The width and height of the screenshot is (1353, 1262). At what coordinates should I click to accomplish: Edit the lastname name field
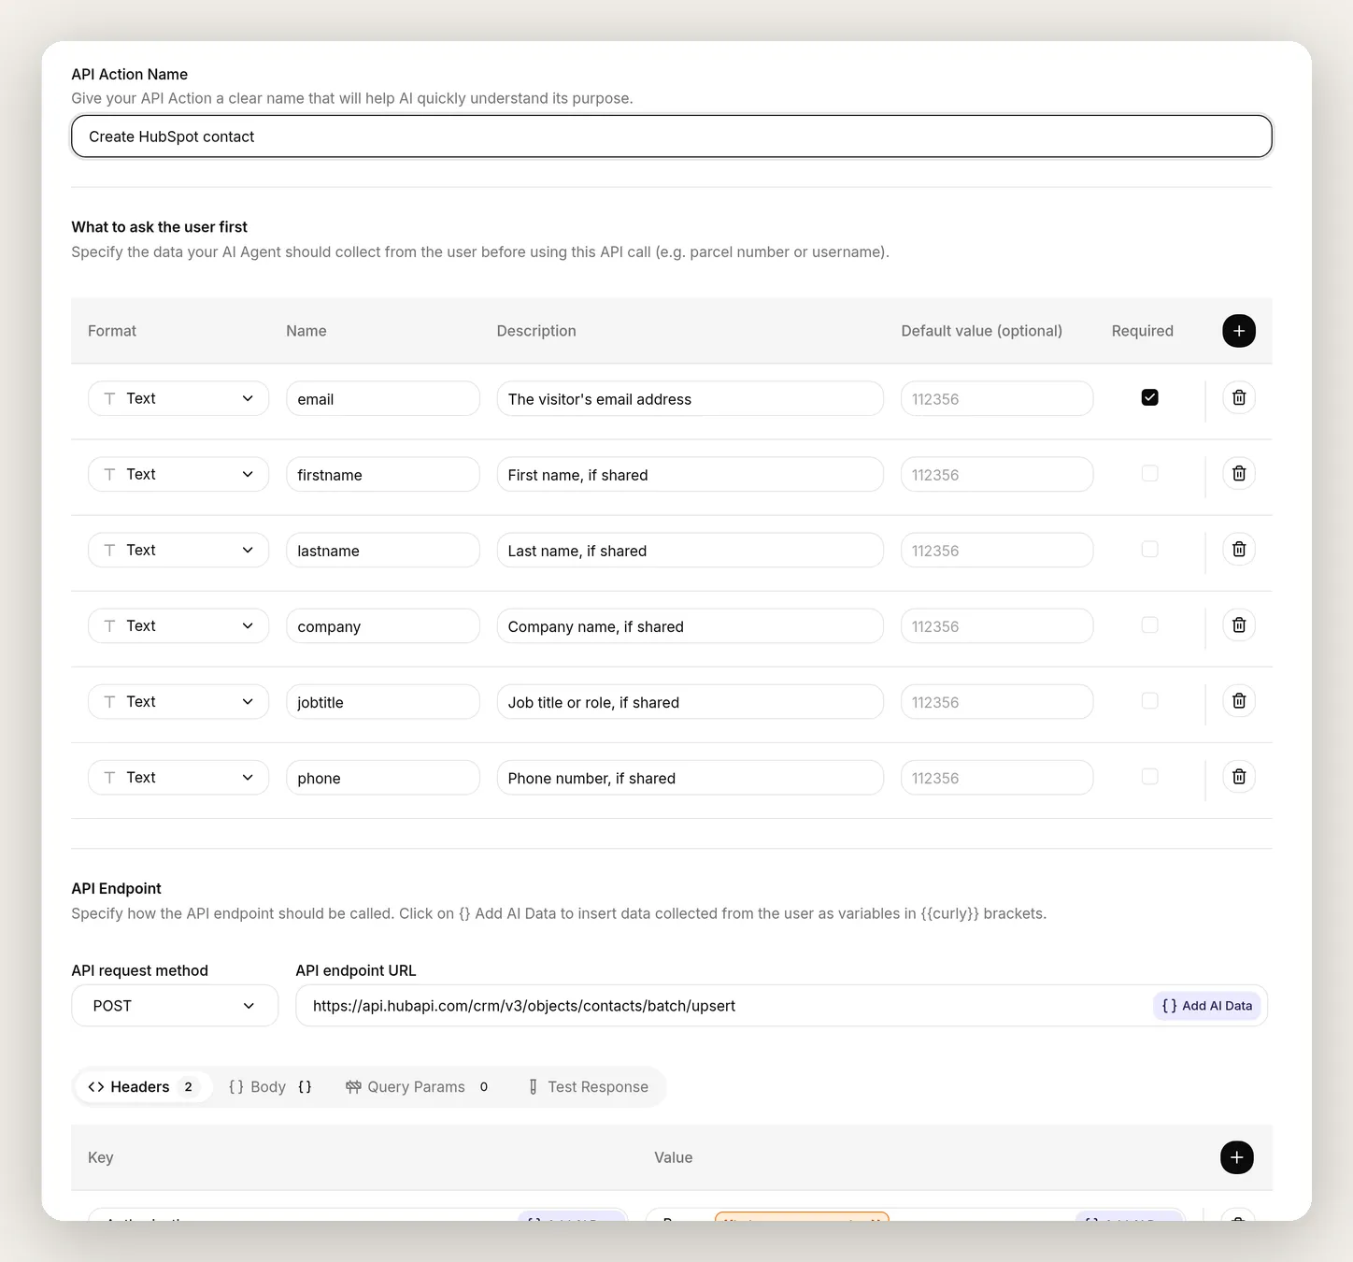[x=383, y=551]
